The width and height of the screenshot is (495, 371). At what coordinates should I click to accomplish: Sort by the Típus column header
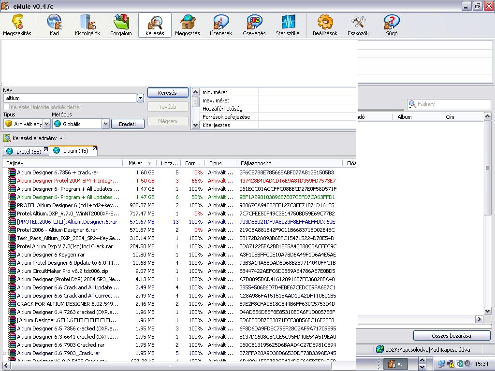click(x=220, y=163)
